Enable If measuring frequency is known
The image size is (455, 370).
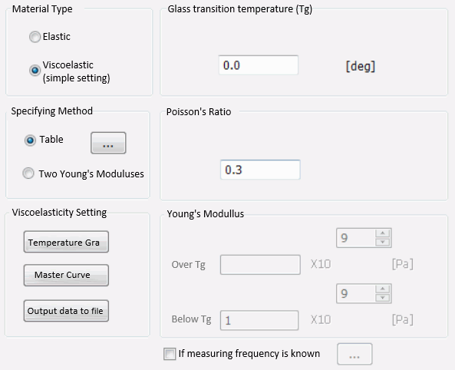pos(170,354)
